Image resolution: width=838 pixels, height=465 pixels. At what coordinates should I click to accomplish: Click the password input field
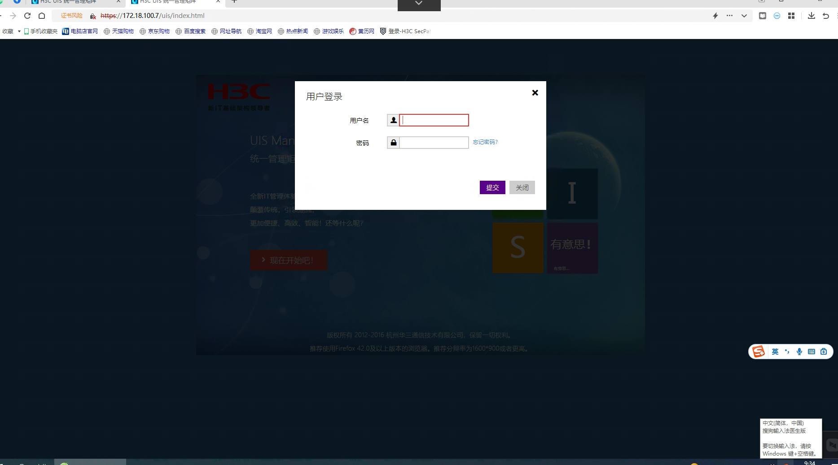[434, 143]
